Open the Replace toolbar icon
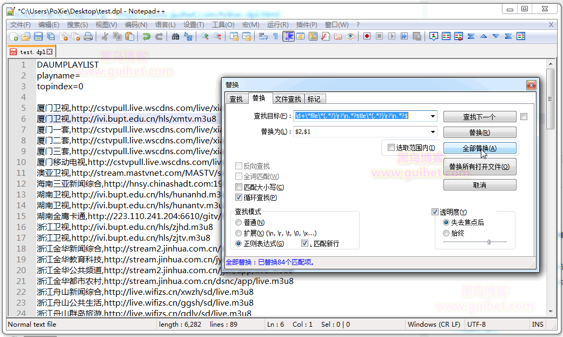The height and width of the screenshot is (337, 563). [x=188, y=36]
